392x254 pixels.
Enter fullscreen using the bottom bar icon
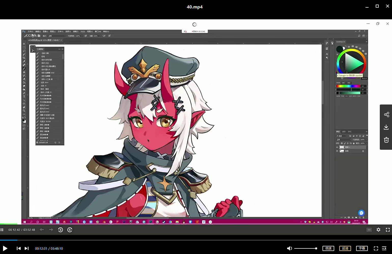[x=376, y=248]
